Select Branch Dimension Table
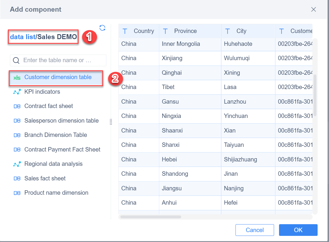The height and width of the screenshot is (242, 329). point(56,135)
